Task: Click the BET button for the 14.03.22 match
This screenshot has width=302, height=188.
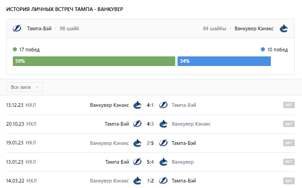Action: click(289, 181)
